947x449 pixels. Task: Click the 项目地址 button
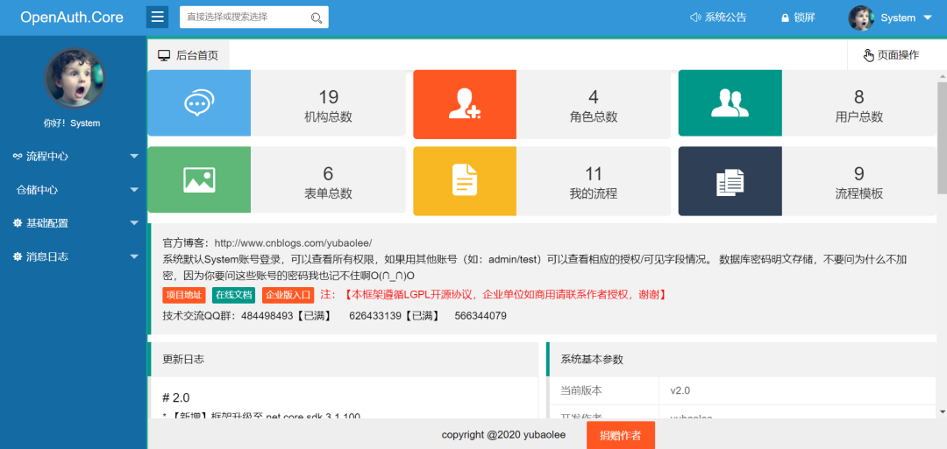tap(184, 295)
